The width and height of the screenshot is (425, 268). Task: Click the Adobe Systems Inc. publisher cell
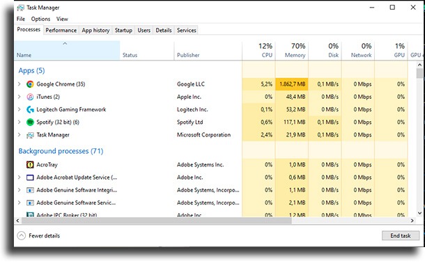pyautogui.click(x=200, y=164)
